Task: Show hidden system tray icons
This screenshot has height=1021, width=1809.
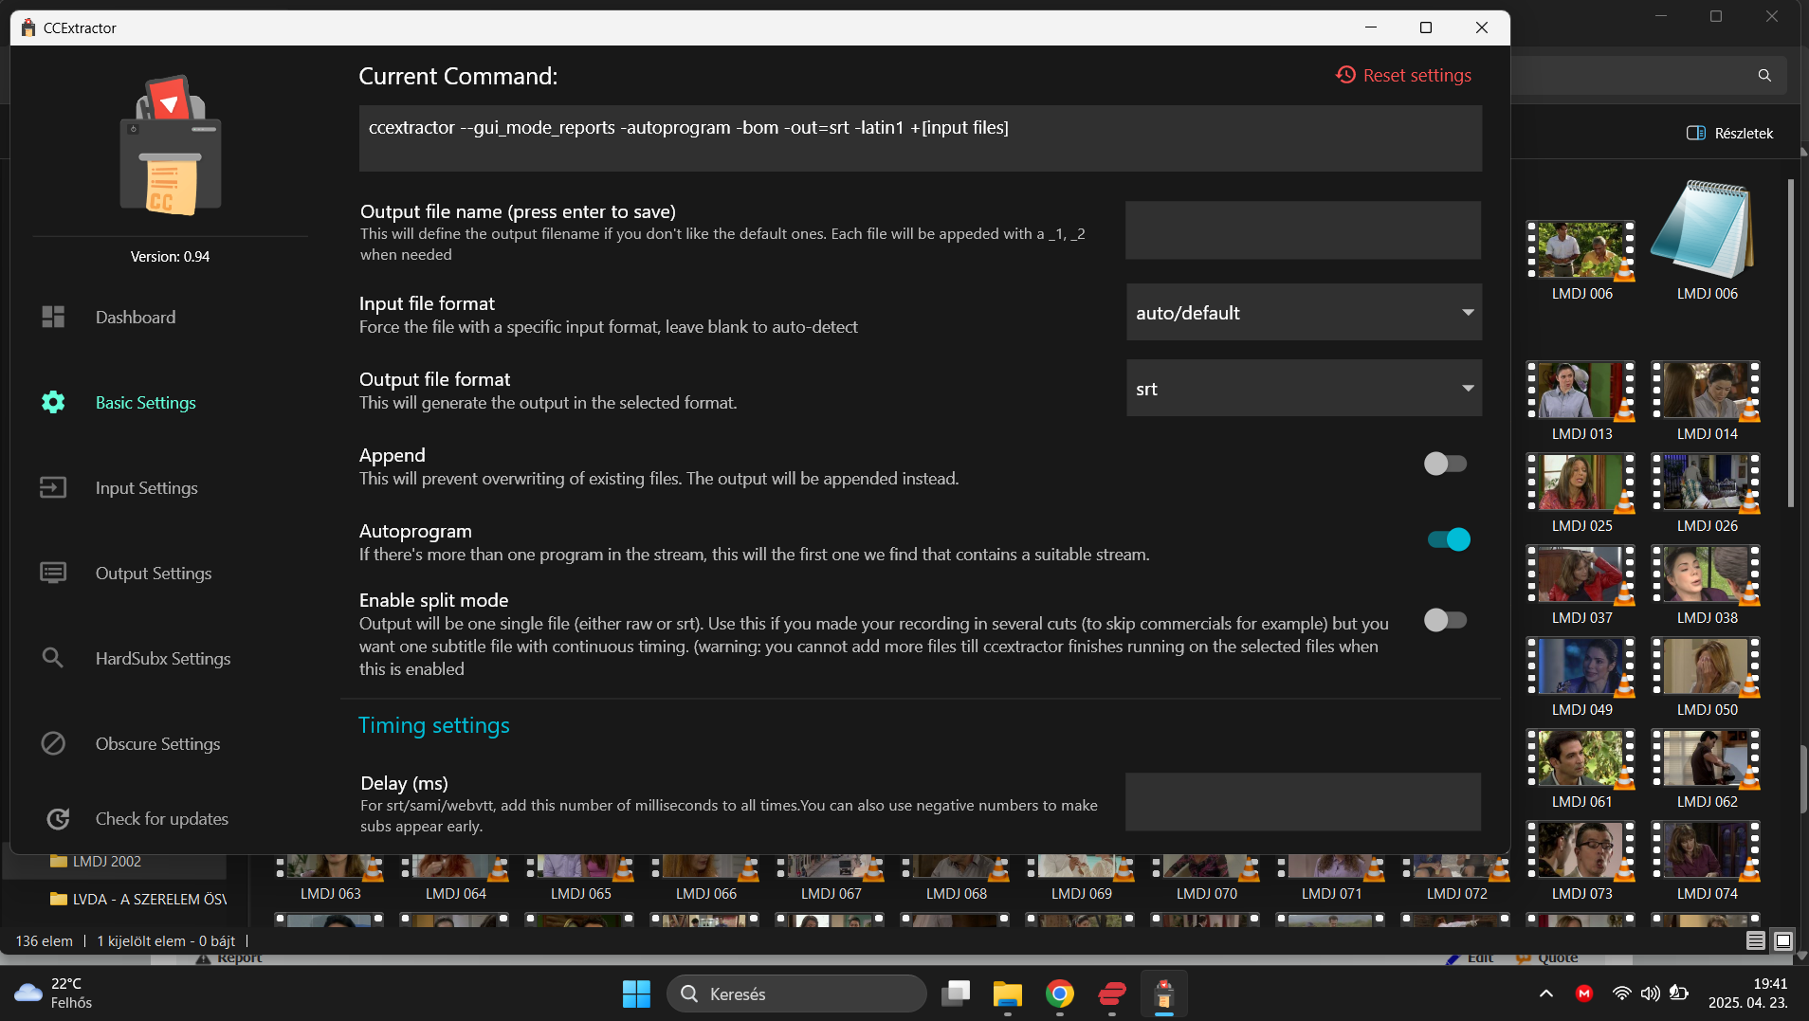Action: [x=1546, y=994]
